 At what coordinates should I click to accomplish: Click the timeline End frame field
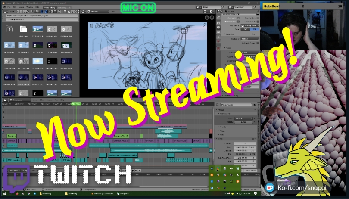(x=250, y=171)
